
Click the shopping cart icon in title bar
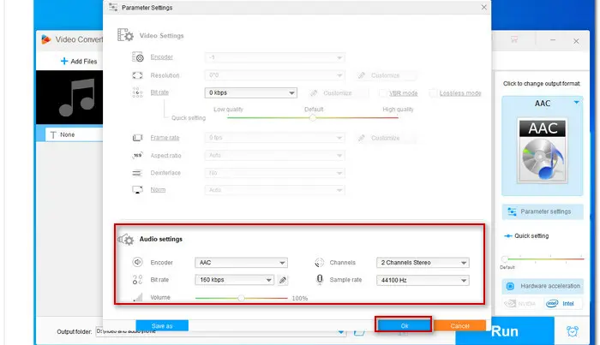point(514,39)
